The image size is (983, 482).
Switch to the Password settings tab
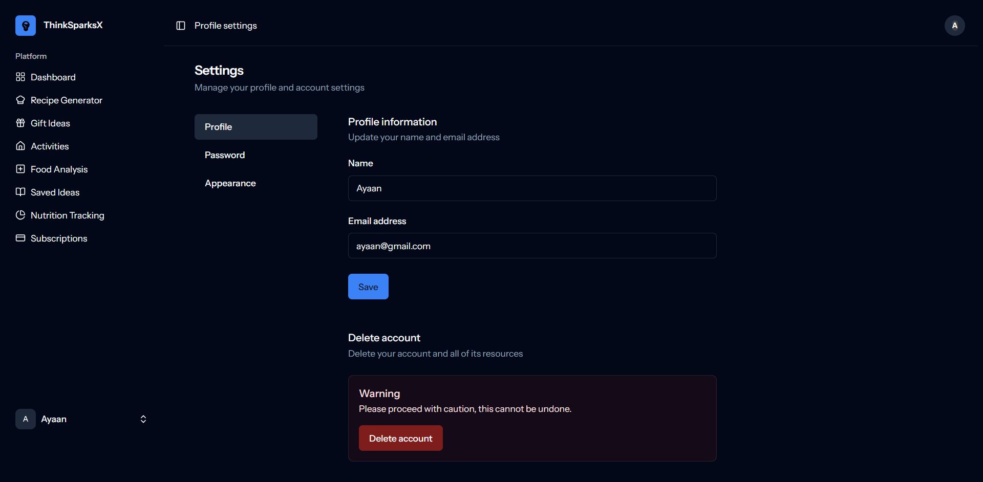(225, 155)
